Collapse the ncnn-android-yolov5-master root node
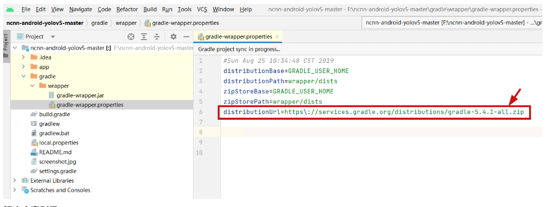Screen dimensions: 550x207 point(15,48)
